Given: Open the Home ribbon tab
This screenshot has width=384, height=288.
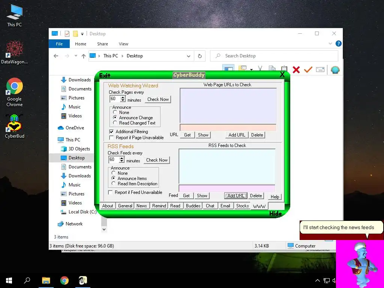Looking at the screenshot, I should [81, 44].
